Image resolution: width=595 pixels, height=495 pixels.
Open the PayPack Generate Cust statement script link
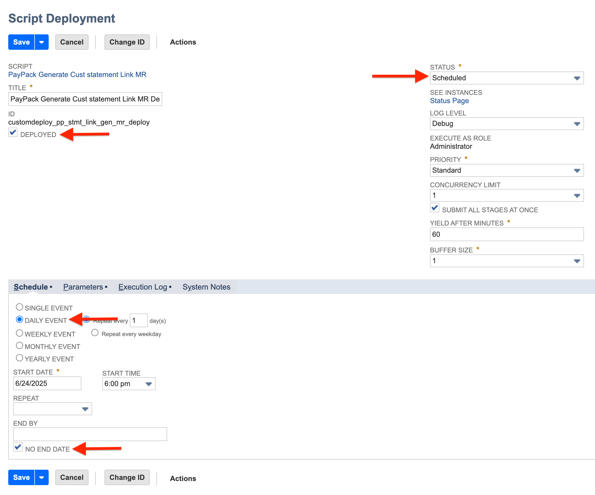[77, 75]
